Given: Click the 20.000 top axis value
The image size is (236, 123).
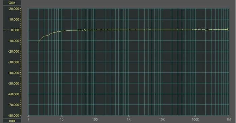Looking at the screenshot, I should tap(14, 9).
